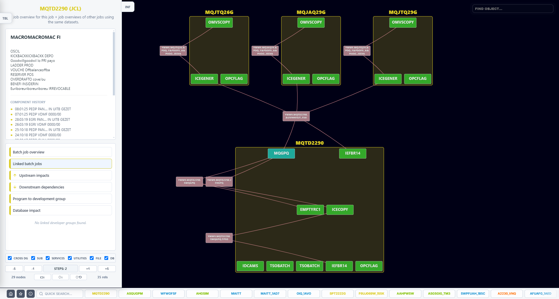Focus the Quick Search field
This screenshot has height=299, width=559.
point(60,294)
